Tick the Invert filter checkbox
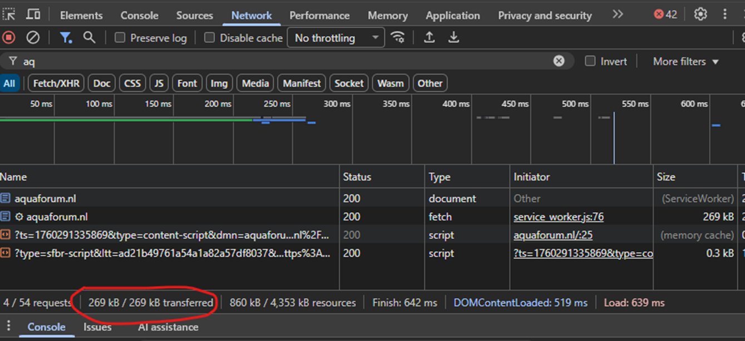The height and width of the screenshot is (341, 745). point(590,61)
